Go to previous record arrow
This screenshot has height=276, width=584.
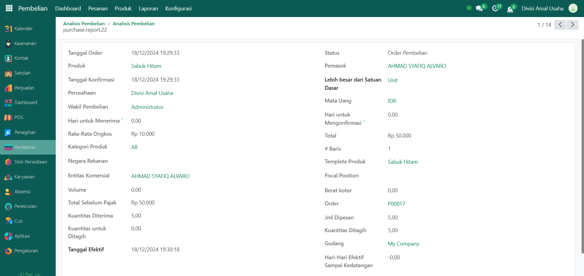(x=560, y=25)
